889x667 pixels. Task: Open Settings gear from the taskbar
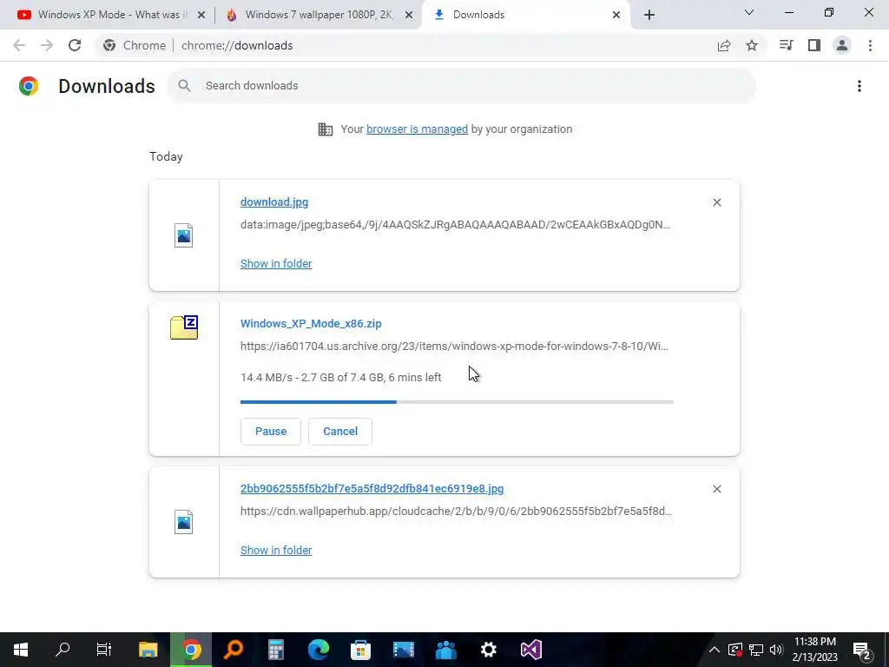[x=489, y=650]
